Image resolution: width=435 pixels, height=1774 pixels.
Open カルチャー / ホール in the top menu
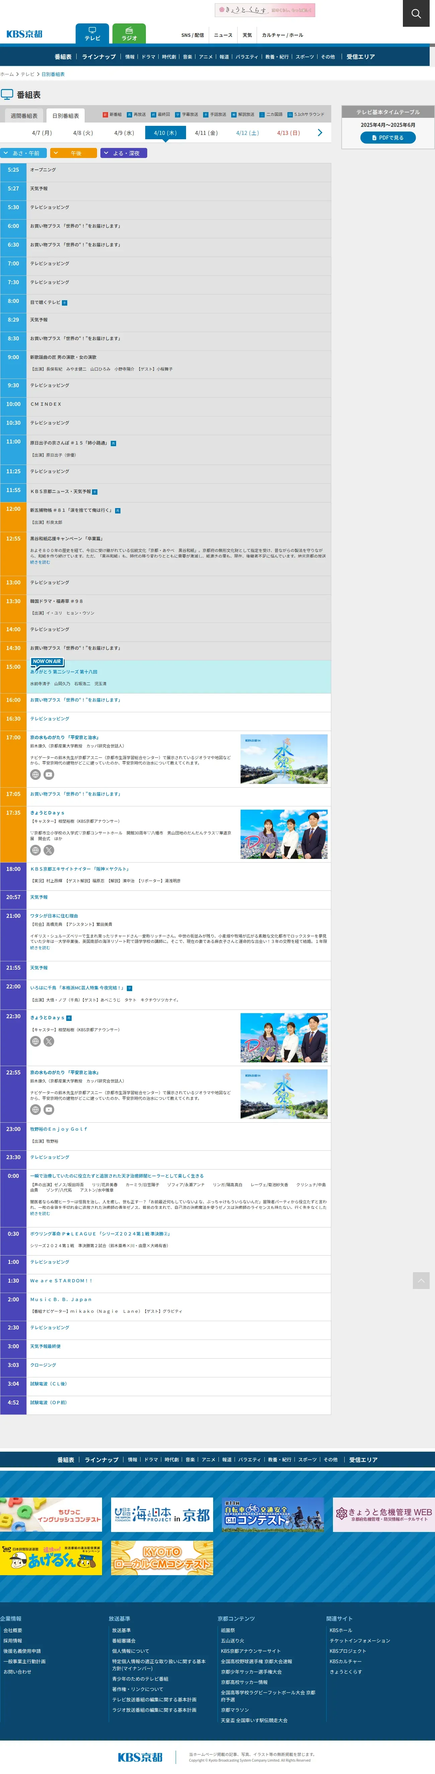coord(282,35)
